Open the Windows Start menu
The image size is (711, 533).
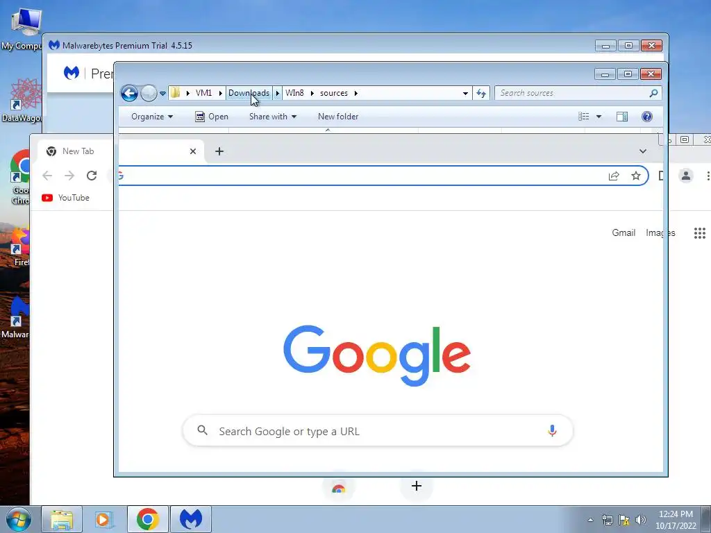[x=18, y=519]
